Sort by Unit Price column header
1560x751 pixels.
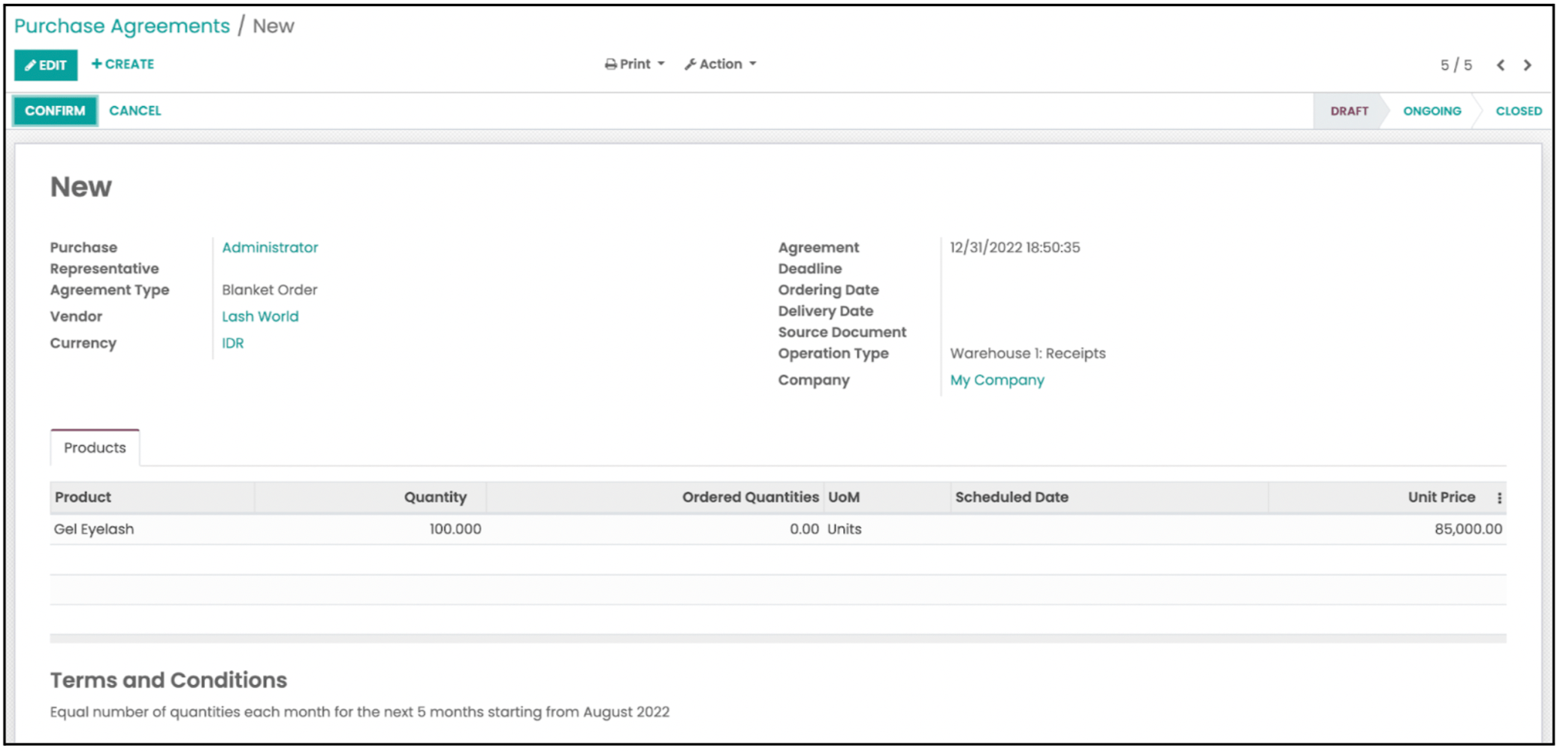click(1441, 497)
